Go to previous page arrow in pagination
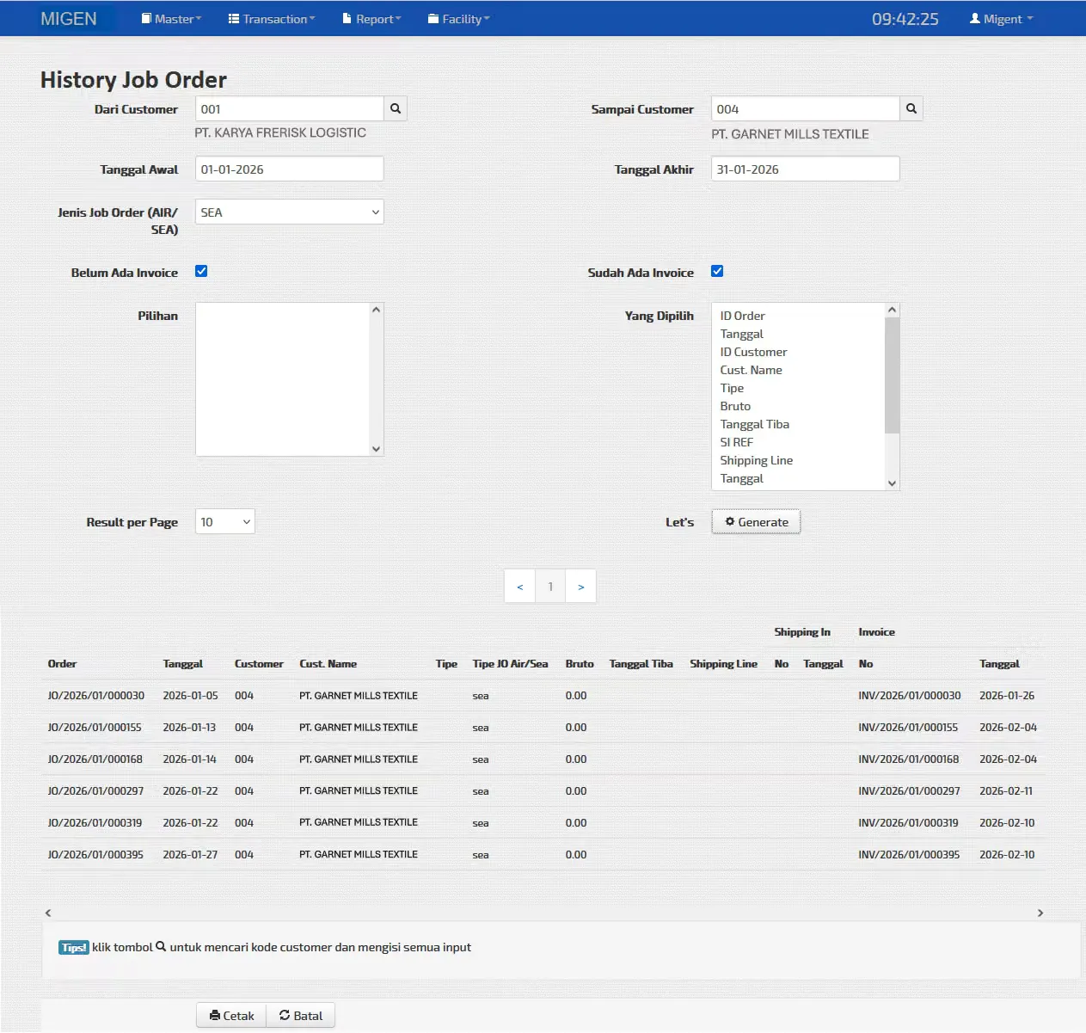This screenshot has height=1033, width=1086. point(519,587)
